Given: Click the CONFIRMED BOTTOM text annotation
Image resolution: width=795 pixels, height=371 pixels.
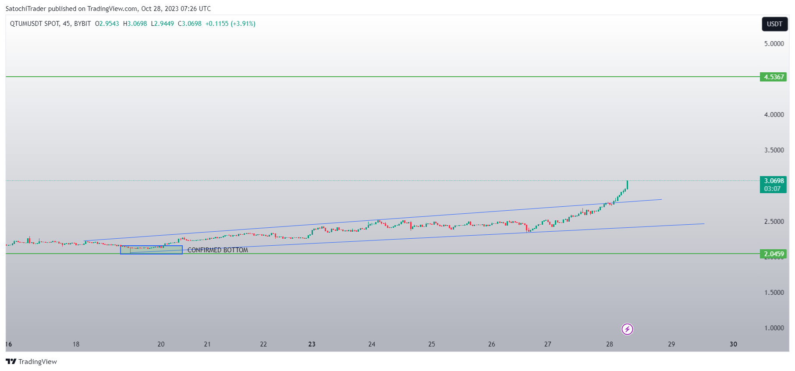Looking at the screenshot, I should [x=218, y=250].
